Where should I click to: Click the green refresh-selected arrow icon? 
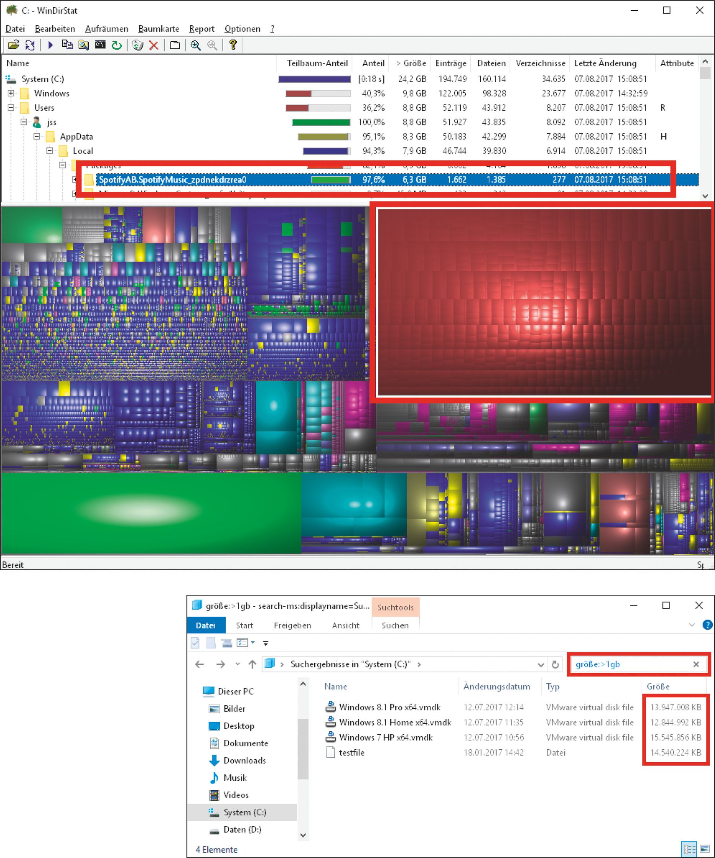[x=117, y=45]
